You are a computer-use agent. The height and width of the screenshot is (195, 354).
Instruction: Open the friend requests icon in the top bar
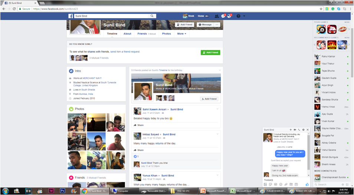pyautogui.click(x=216, y=16)
